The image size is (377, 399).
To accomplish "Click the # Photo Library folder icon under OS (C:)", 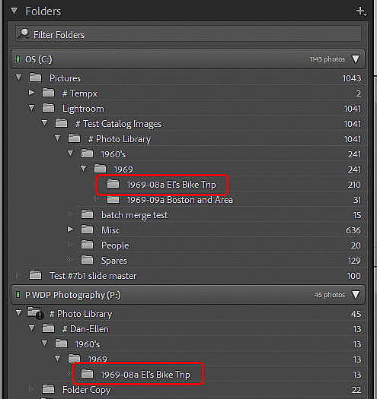I will (x=74, y=138).
